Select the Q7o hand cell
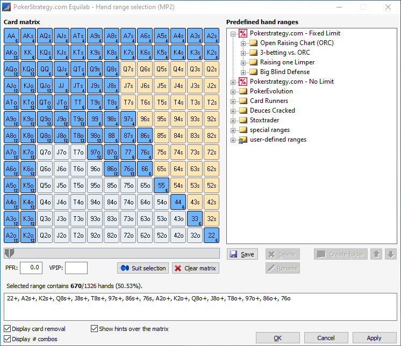 click(45, 152)
